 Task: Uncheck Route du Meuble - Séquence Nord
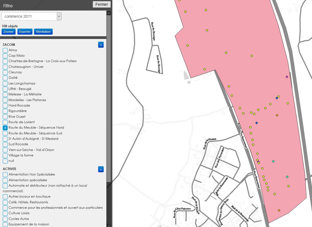(5, 128)
